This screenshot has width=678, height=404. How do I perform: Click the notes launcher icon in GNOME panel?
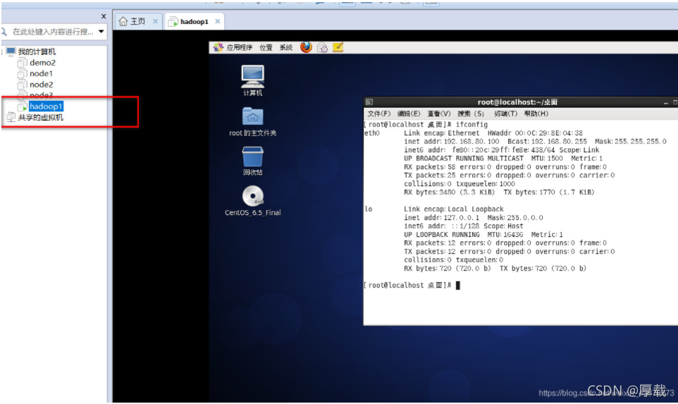click(338, 47)
